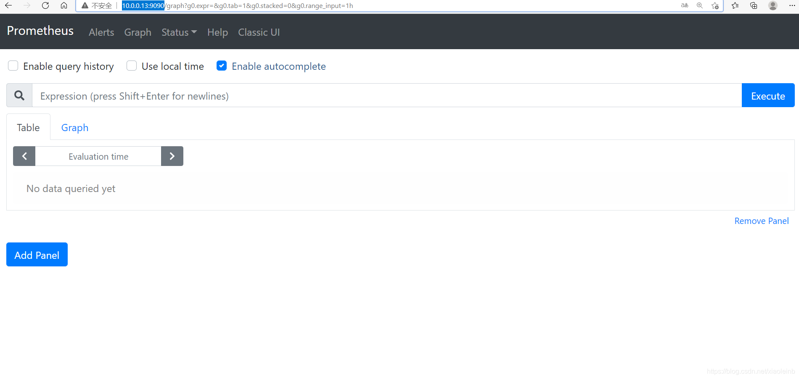Click the Evaluation time input field
Viewport: 799px width, 379px height.
click(x=98, y=156)
